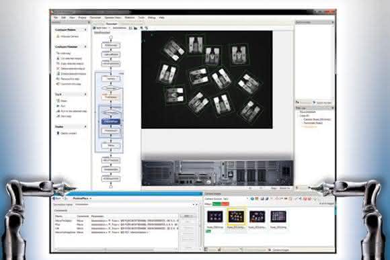Click the folder icon in flowchart toolbar
The height and width of the screenshot is (260, 390).
[136, 28]
